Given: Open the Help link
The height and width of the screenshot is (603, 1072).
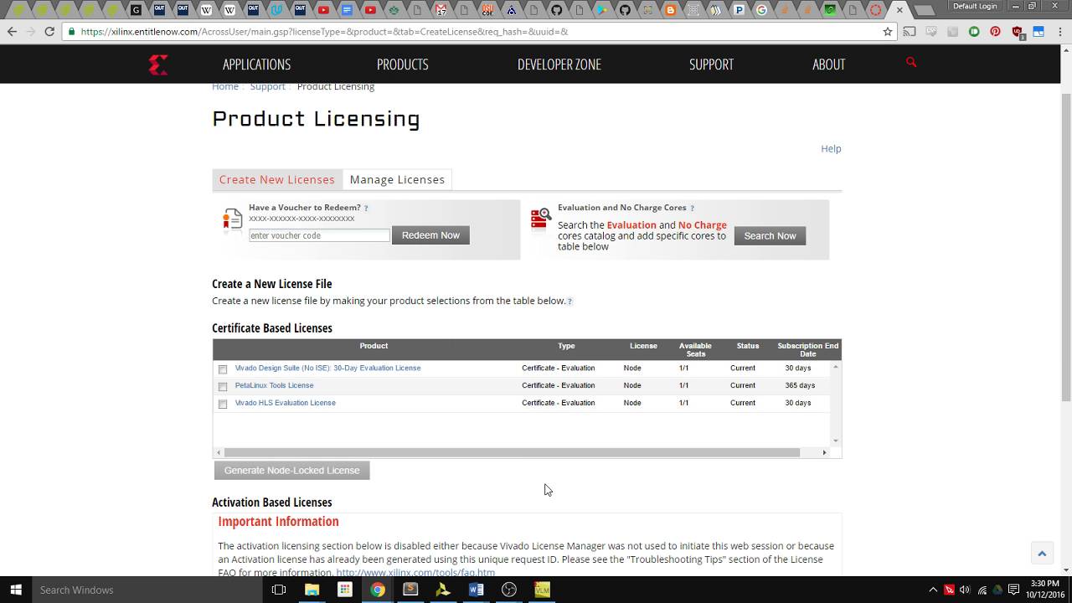Looking at the screenshot, I should [x=831, y=149].
